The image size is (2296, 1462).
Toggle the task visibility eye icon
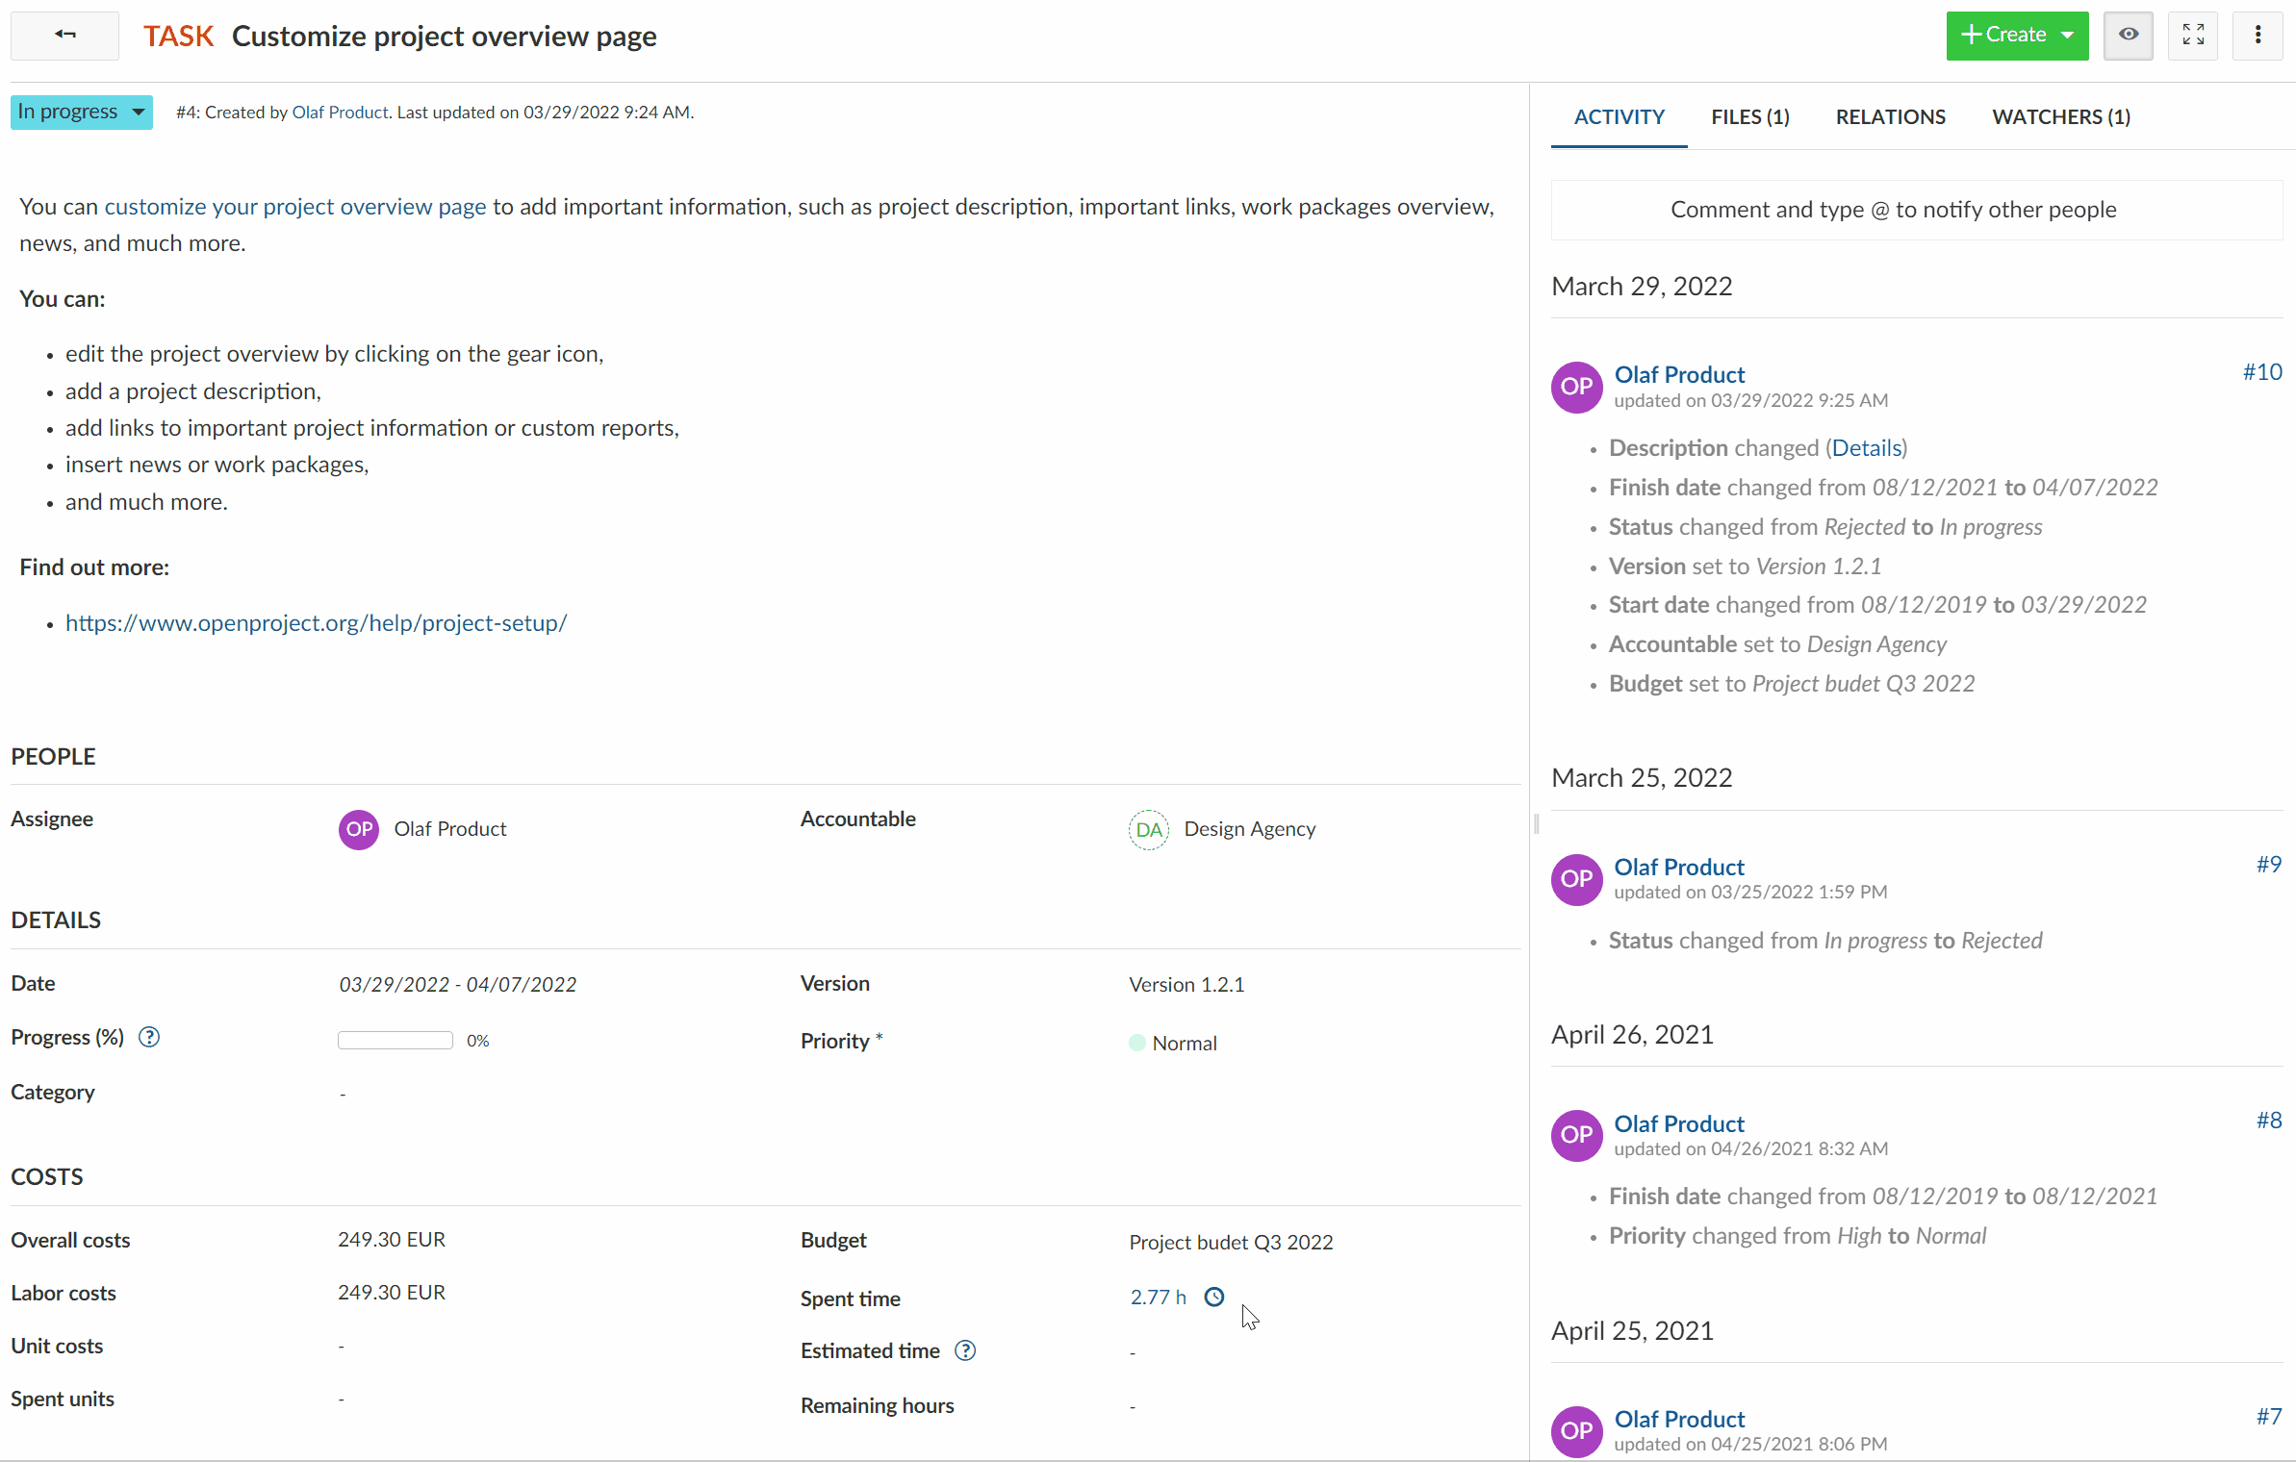coord(2127,36)
